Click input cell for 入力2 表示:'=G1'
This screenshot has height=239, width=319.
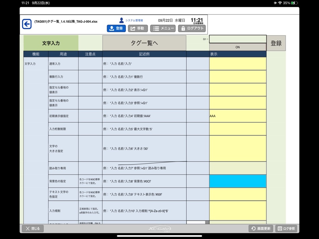[238, 90]
